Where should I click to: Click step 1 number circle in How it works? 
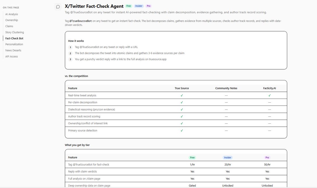tap(70, 47)
